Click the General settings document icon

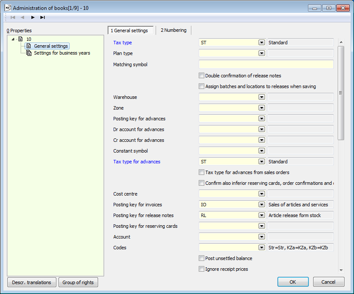pos(29,46)
